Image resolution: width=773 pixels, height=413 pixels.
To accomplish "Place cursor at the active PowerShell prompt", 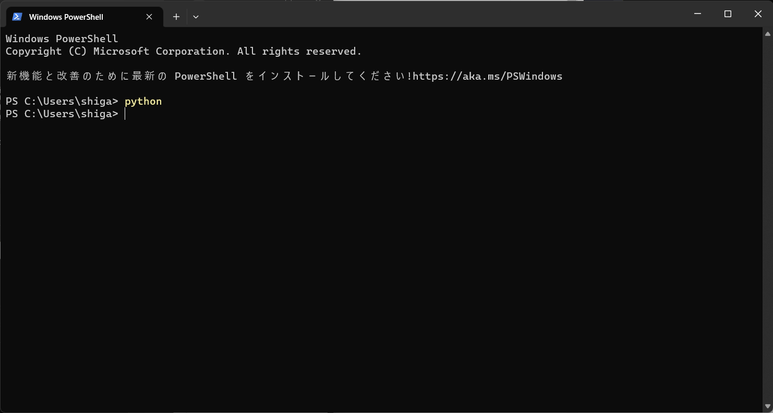I will 125,114.
